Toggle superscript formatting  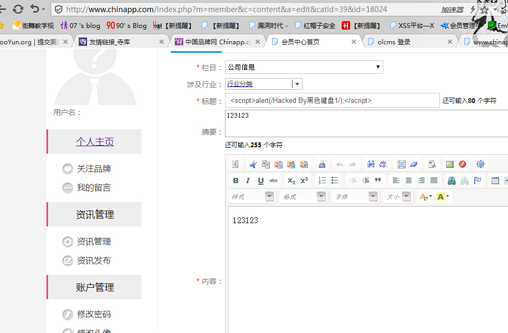304,180
